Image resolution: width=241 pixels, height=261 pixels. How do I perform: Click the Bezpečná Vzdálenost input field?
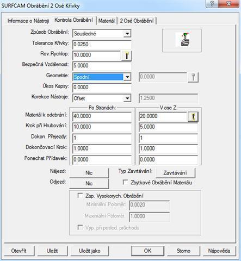coord(102,66)
